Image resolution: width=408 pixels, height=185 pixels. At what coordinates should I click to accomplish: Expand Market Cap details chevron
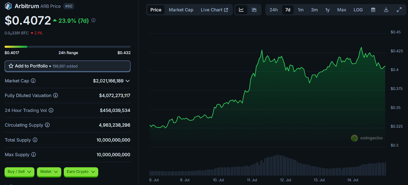coord(128,81)
